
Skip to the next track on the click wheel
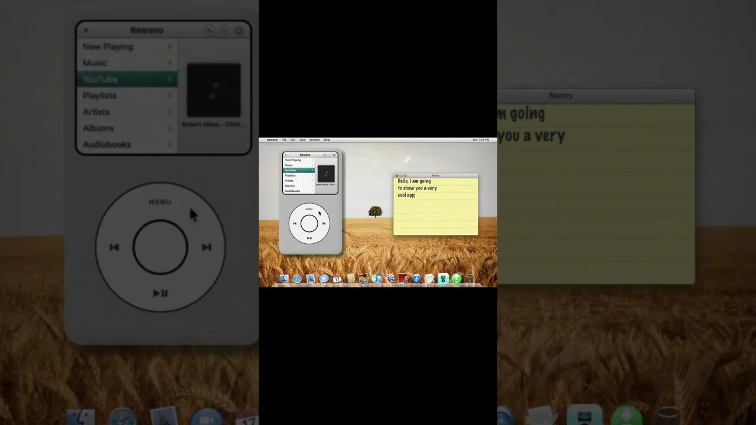tap(324, 224)
